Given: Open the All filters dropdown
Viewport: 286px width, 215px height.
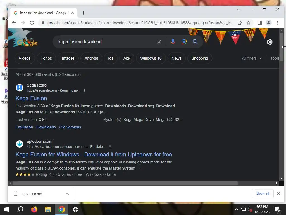Looking at the screenshot, I should pos(252,58).
